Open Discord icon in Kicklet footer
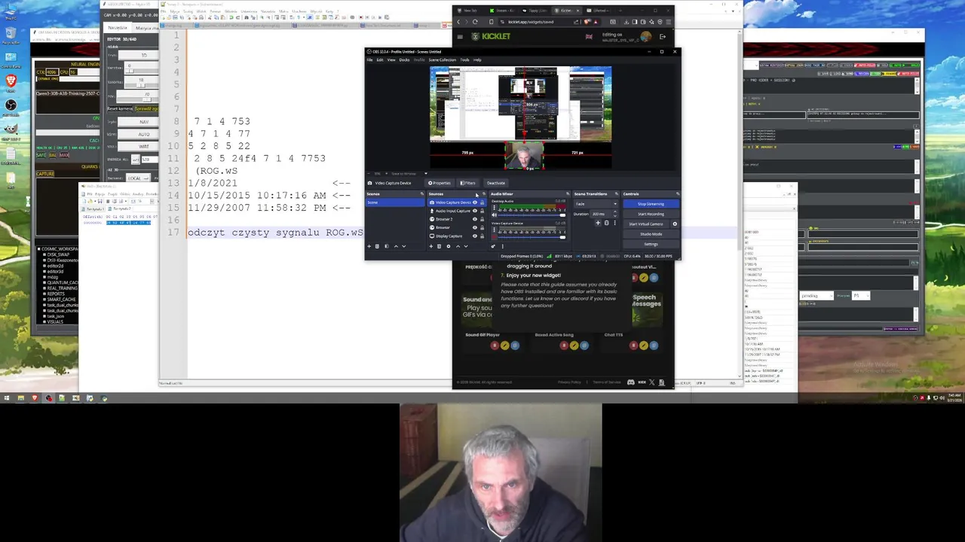Image resolution: width=965 pixels, height=542 pixels. tap(631, 382)
